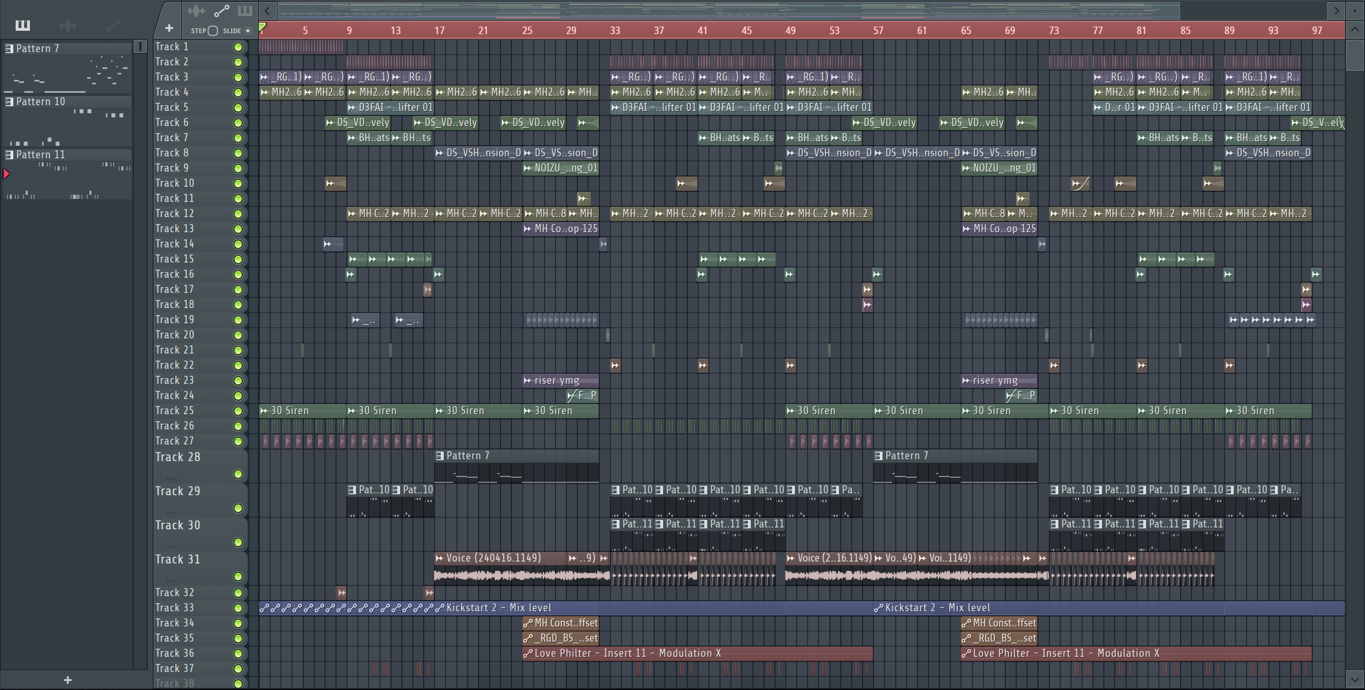
Task: Open menu of MH Co..op 125 clip at bar 65
Action: 966,229
